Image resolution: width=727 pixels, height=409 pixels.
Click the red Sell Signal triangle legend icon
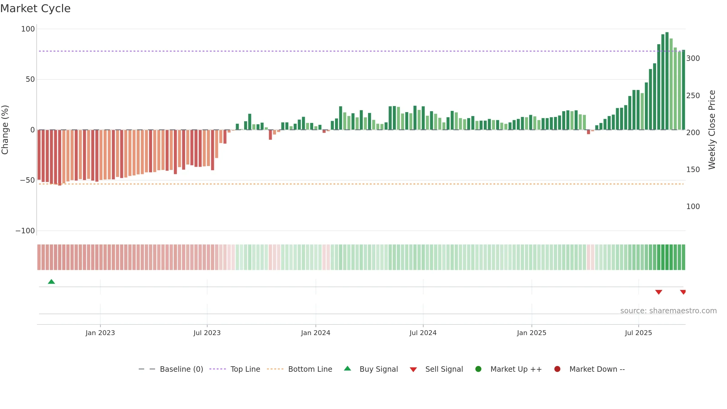413,370
